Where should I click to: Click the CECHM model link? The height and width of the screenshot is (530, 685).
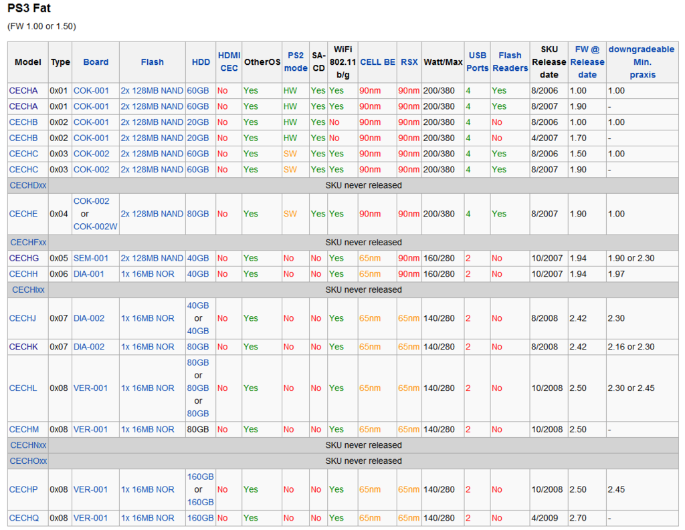pyautogui.click(x=24, y=430)
